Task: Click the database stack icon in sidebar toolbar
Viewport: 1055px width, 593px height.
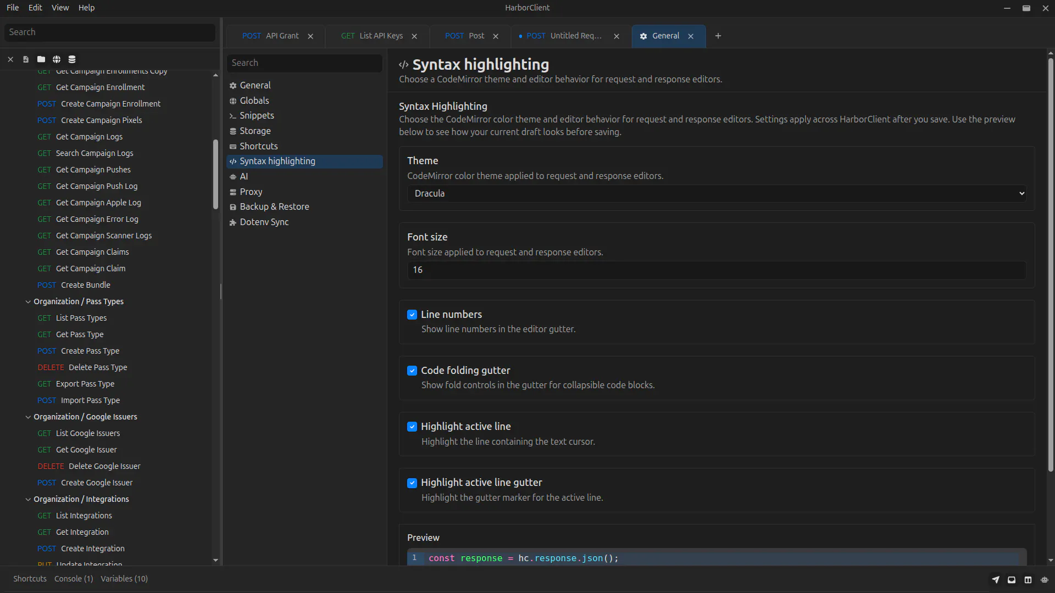Action: [72, 59]
